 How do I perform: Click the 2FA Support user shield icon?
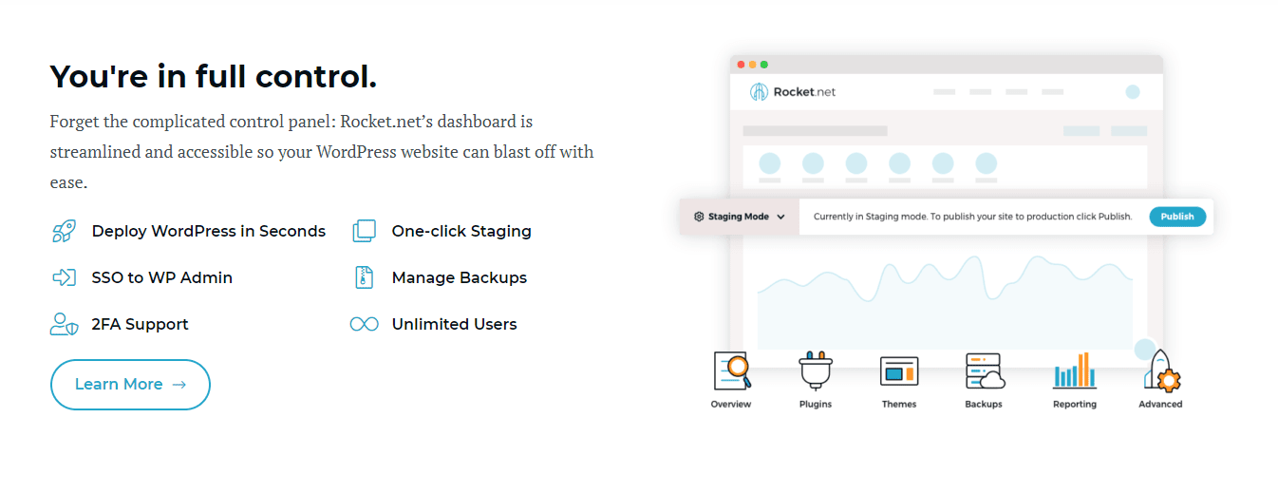(64, 324)
